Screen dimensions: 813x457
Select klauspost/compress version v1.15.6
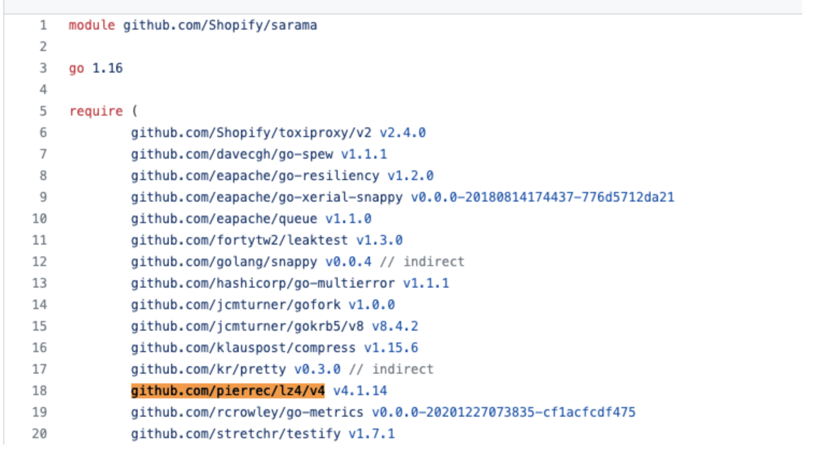point(391,348)
